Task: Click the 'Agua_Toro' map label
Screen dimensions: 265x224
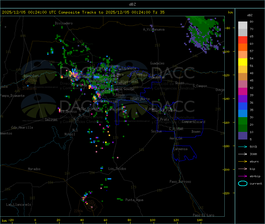Action: coord(32,76)
